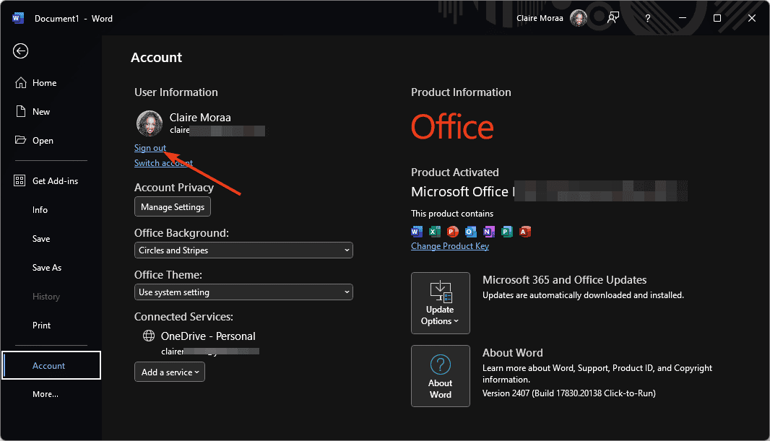Screen dimensions: 770x441
Task: Click Claire Moraa name in title bar
Action: coord(540,18)
